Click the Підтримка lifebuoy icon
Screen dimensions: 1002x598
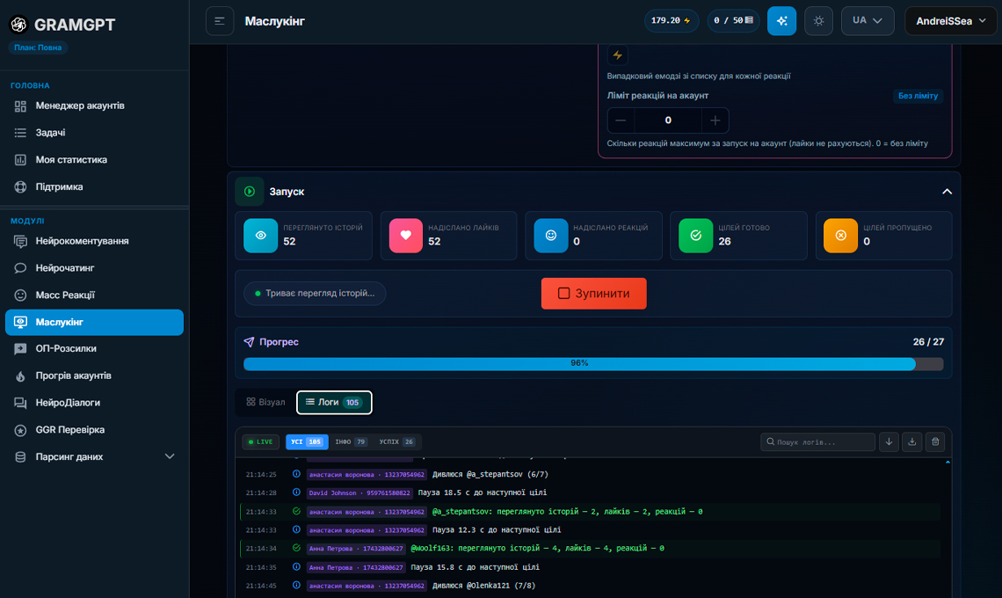tap(20, 186)
